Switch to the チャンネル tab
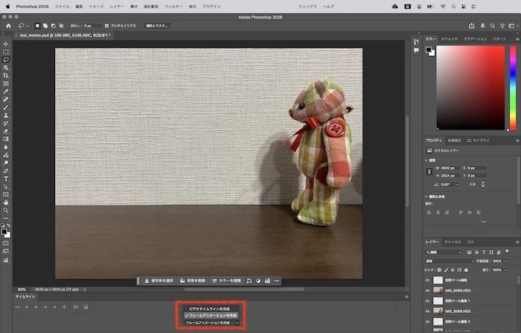 click(x=453, y=242)
